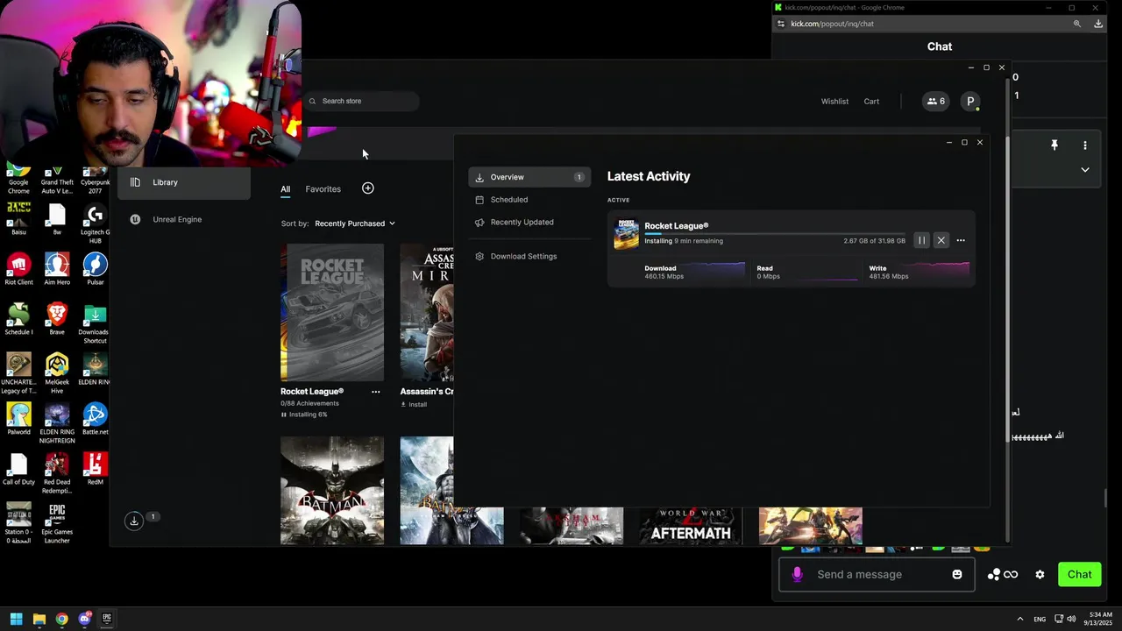This screenshot has height=631, width=1122.
Task: Add a new library collection
Action: click(368, 188)
